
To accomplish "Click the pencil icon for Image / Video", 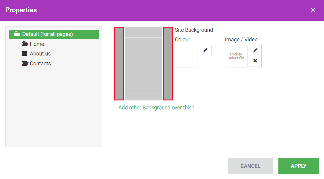I will point(255,50).
